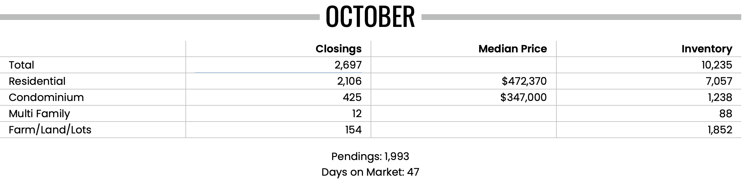Screen dimensions: 743x180
Task: Click the total closings value 2,697
Action: [x=348, y=65]
